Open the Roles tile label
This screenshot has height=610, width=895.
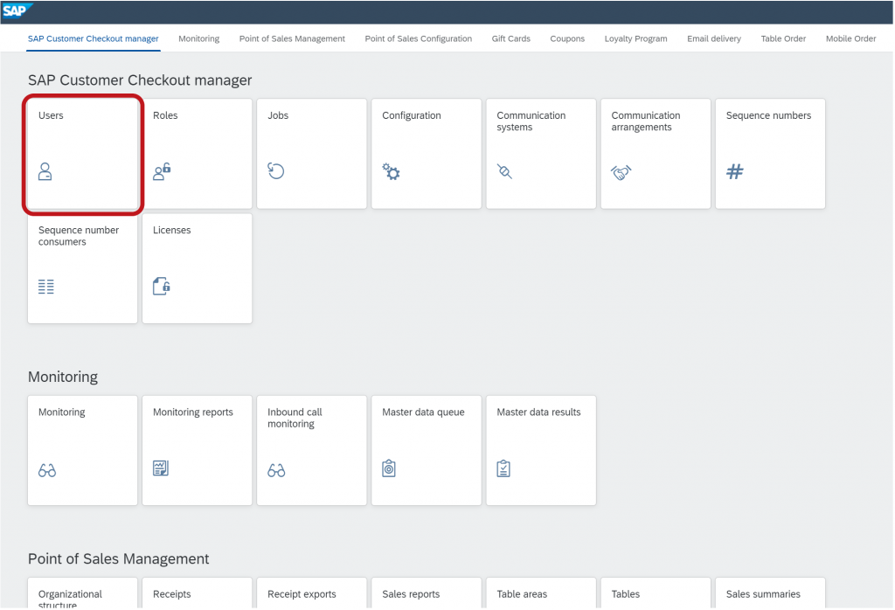point(165,115)
